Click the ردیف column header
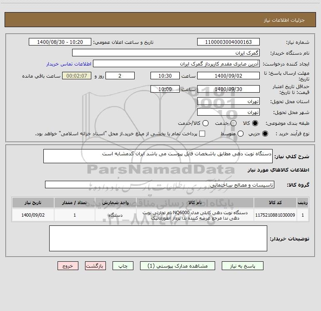Viewport: 321px width, 311px height. click(303, 202)
